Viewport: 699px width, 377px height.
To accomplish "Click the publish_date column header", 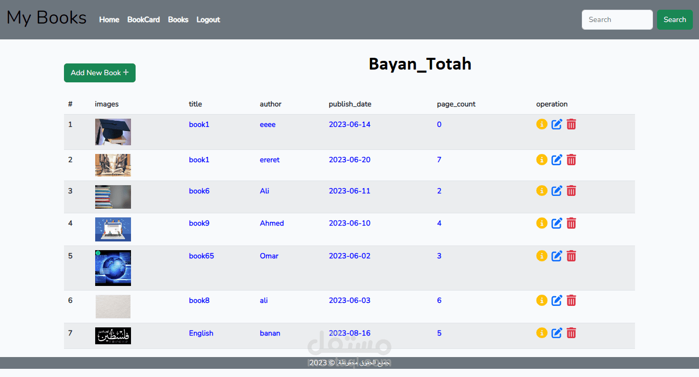I will point(350,104).
